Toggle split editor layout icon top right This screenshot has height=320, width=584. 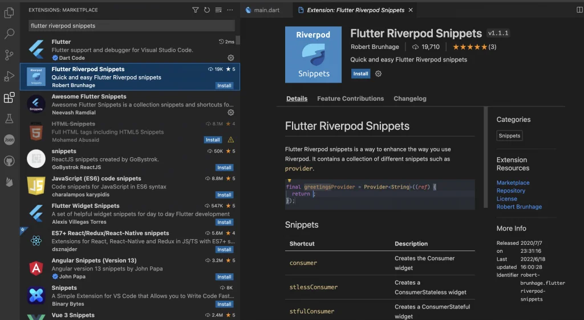[x=579, y=10]
